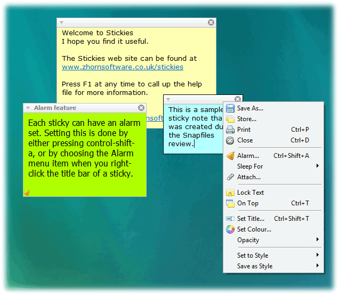This screenshot has height=295, width=339.
Task: Open the Opacity menu entry
Action: click(273, 240)
